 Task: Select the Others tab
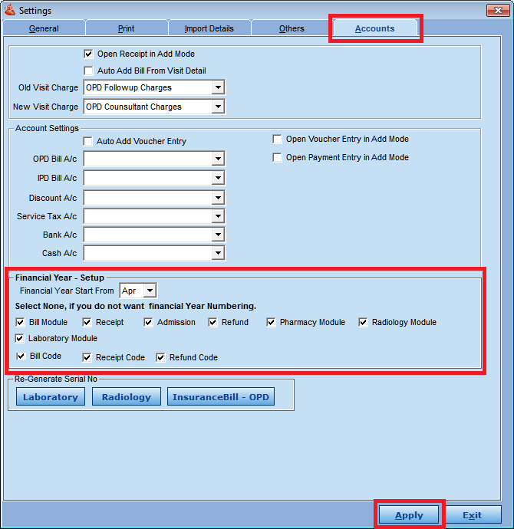(292, 28)
